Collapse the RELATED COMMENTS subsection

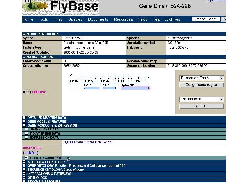coord(26,158)
